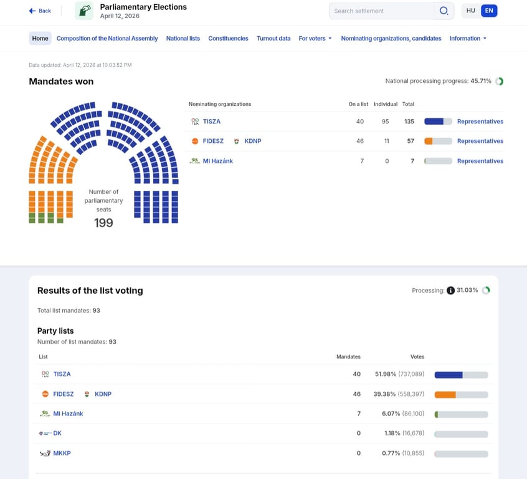This screenshot has width=527, height=479.
Task: Open the Information dropdown menu
Action: pos(468,39)
